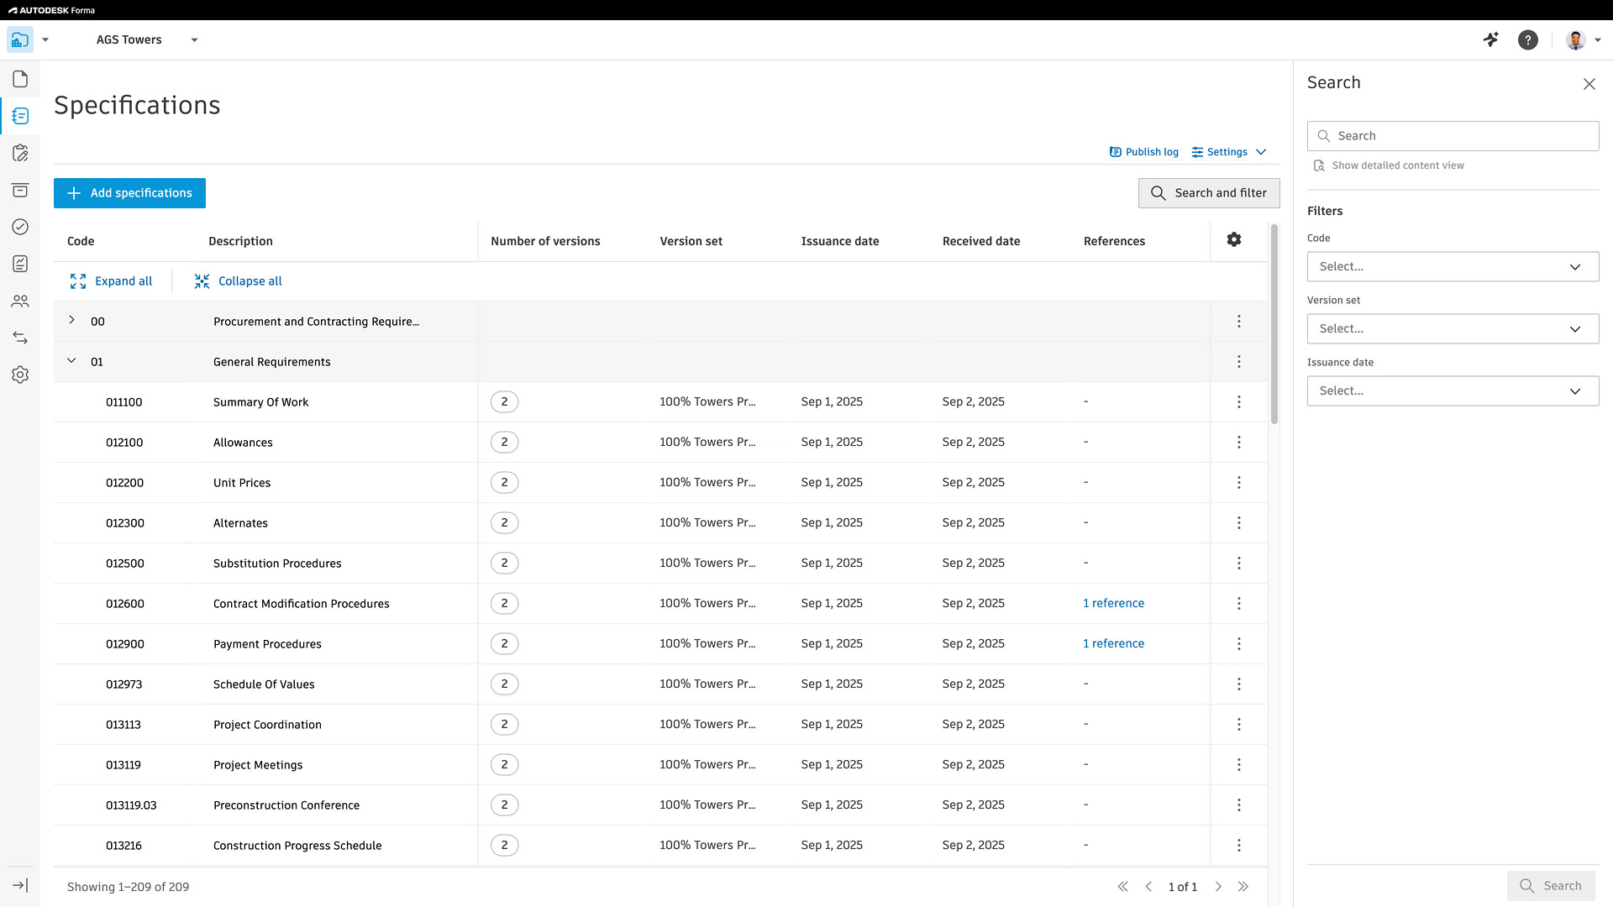The height and width of the screenshot is (907, 1613).
Task: Open row menu for Substitution Procedures
Action: point(1239,563)
